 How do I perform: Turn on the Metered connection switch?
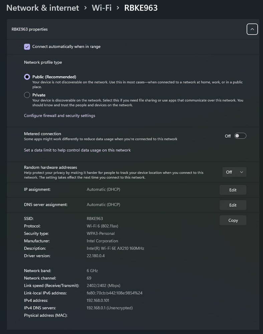point(240,136)
